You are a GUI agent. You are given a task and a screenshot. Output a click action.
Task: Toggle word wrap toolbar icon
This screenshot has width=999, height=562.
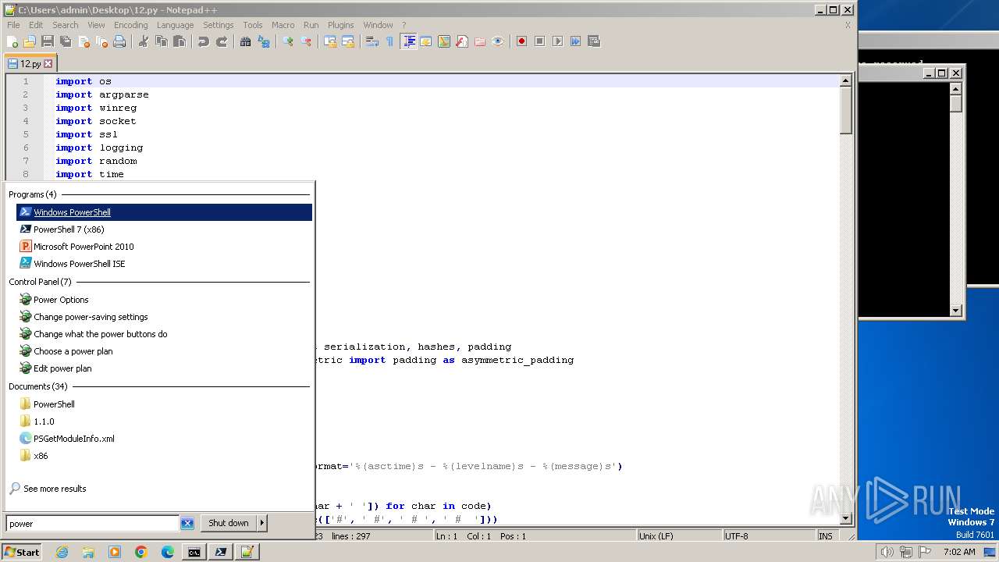[372, 41]
